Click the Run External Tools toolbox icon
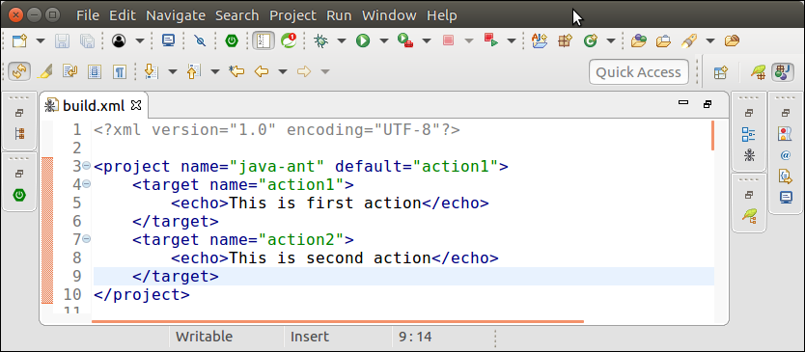Screen dimensions: 805x352 coord(405,41)
